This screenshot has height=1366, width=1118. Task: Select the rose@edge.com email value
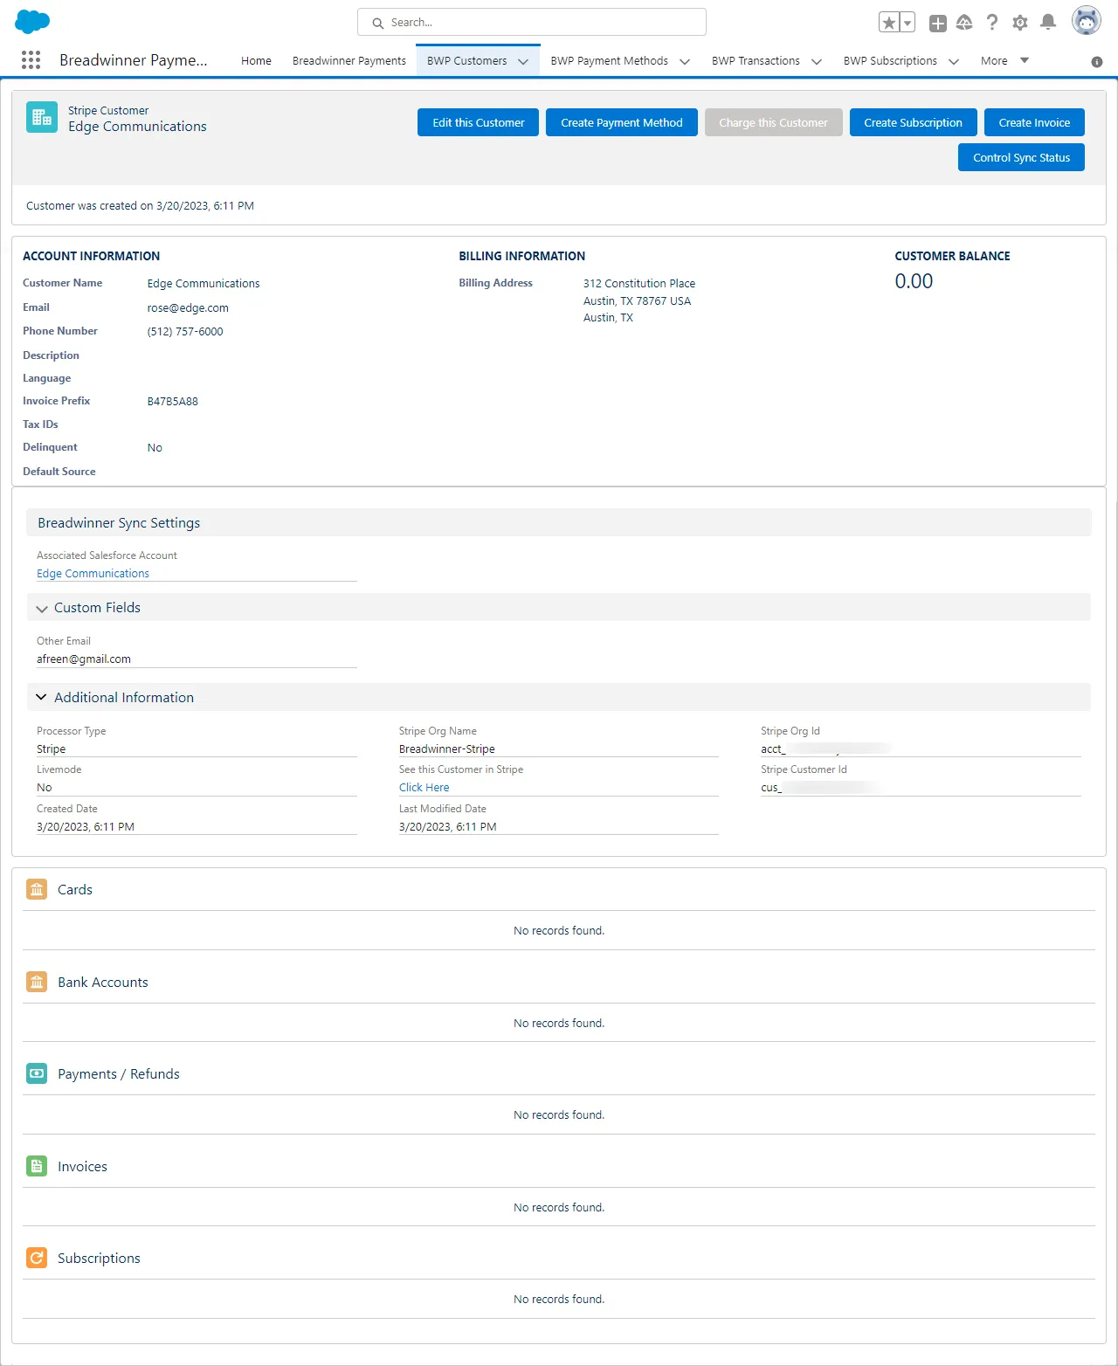point(188,308)
